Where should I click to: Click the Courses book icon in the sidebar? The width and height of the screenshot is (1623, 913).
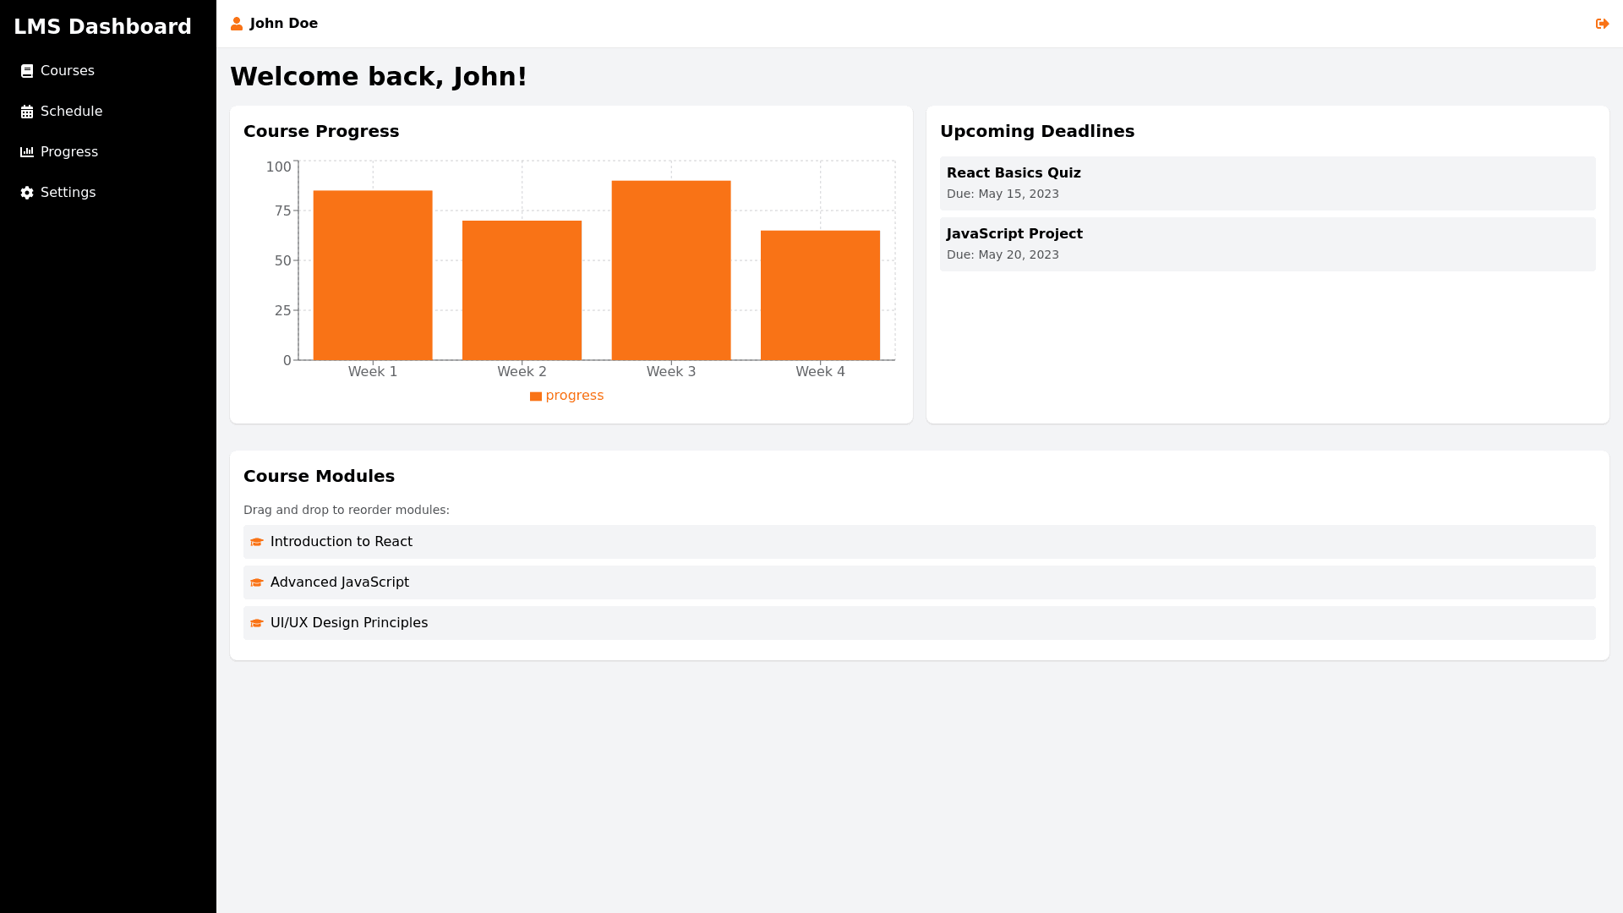[x=27, y=71]
